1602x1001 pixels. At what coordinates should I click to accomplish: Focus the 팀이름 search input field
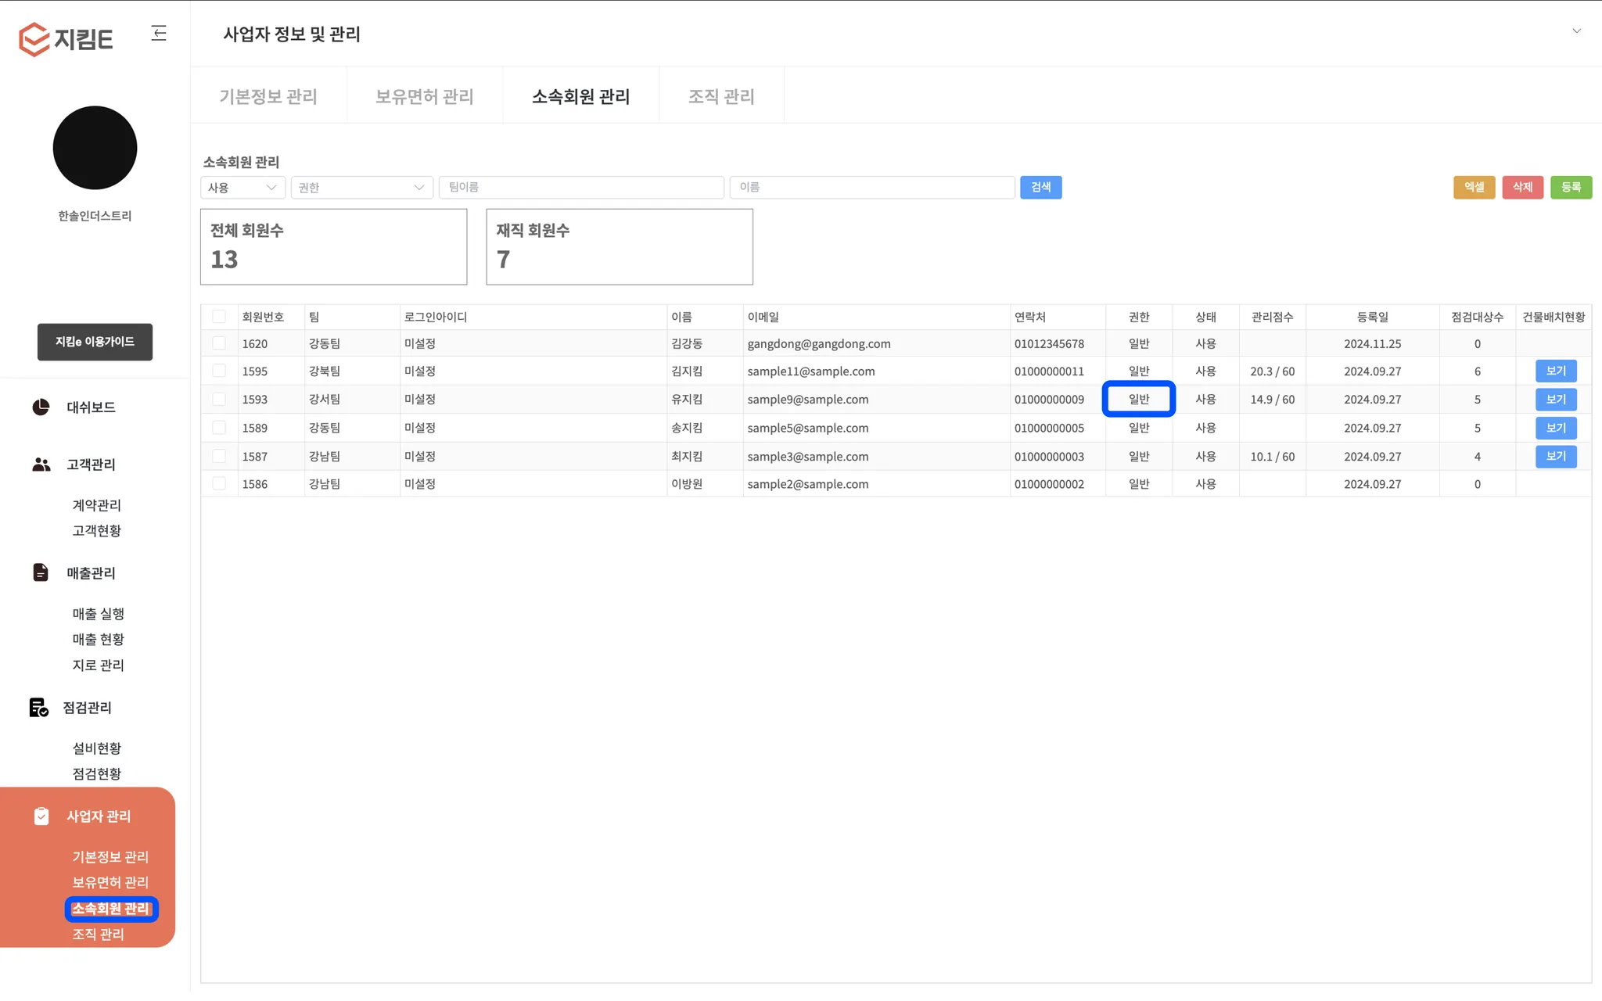(x=581, y=188)
